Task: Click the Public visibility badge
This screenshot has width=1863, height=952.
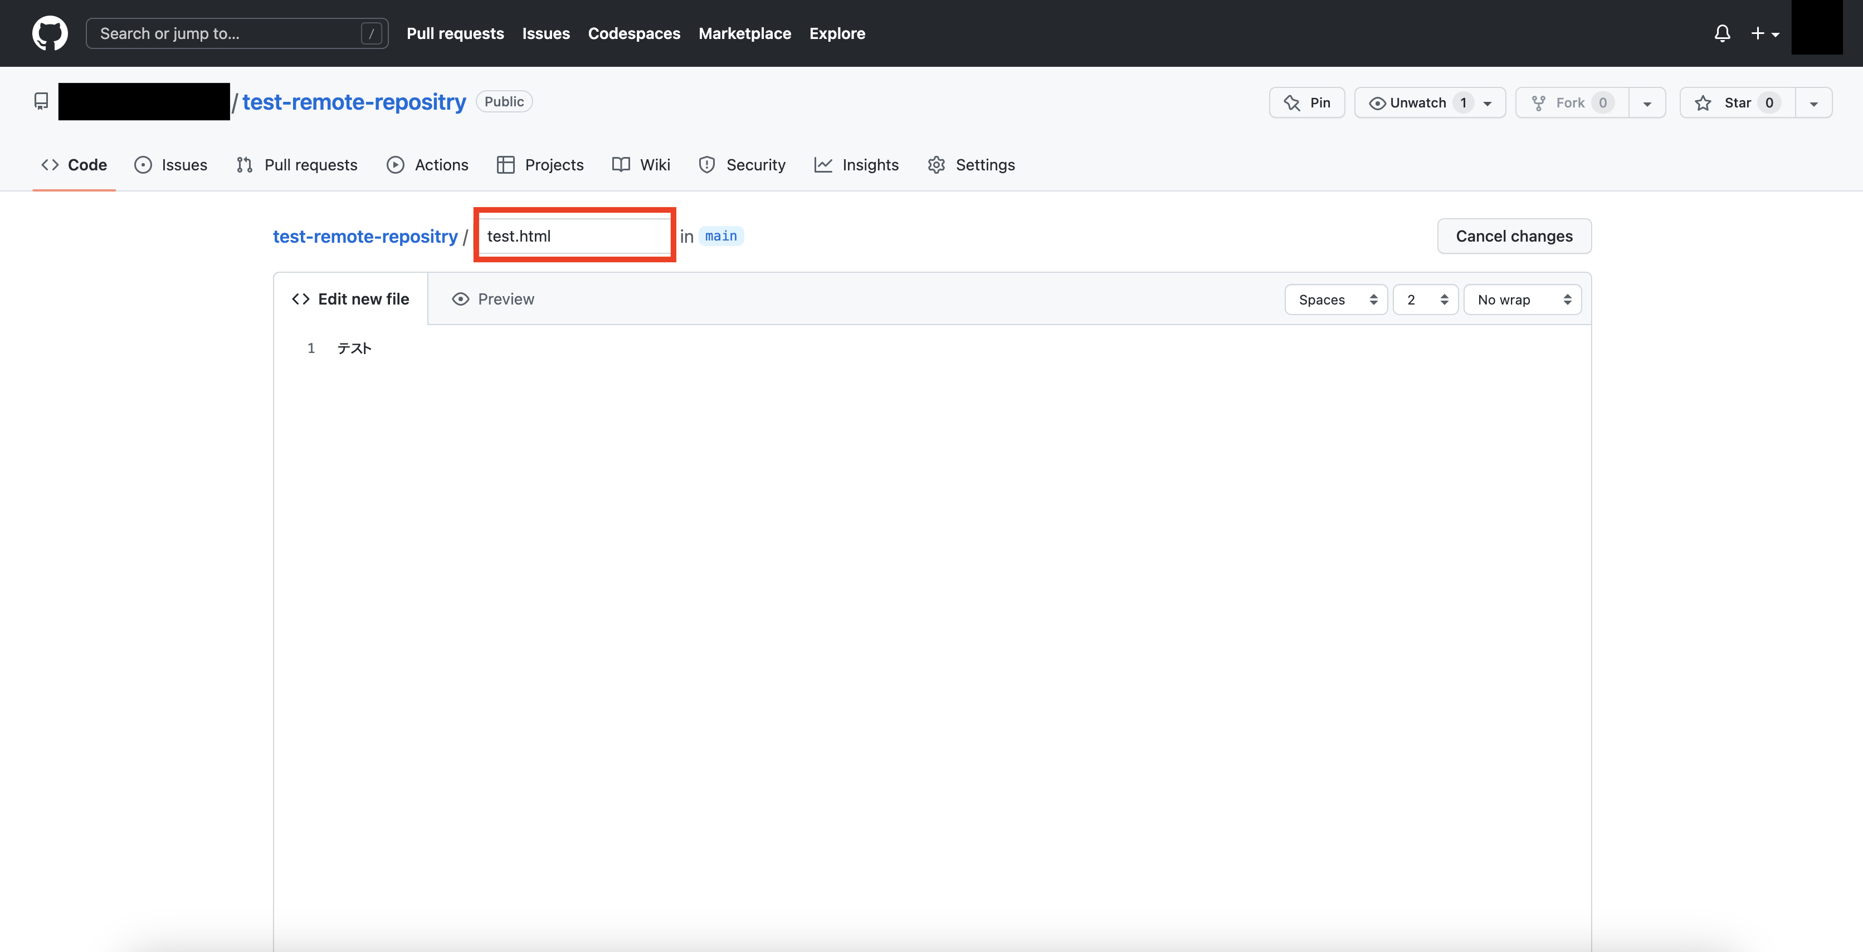Action: pyautogui.click(x=504, y=102)
